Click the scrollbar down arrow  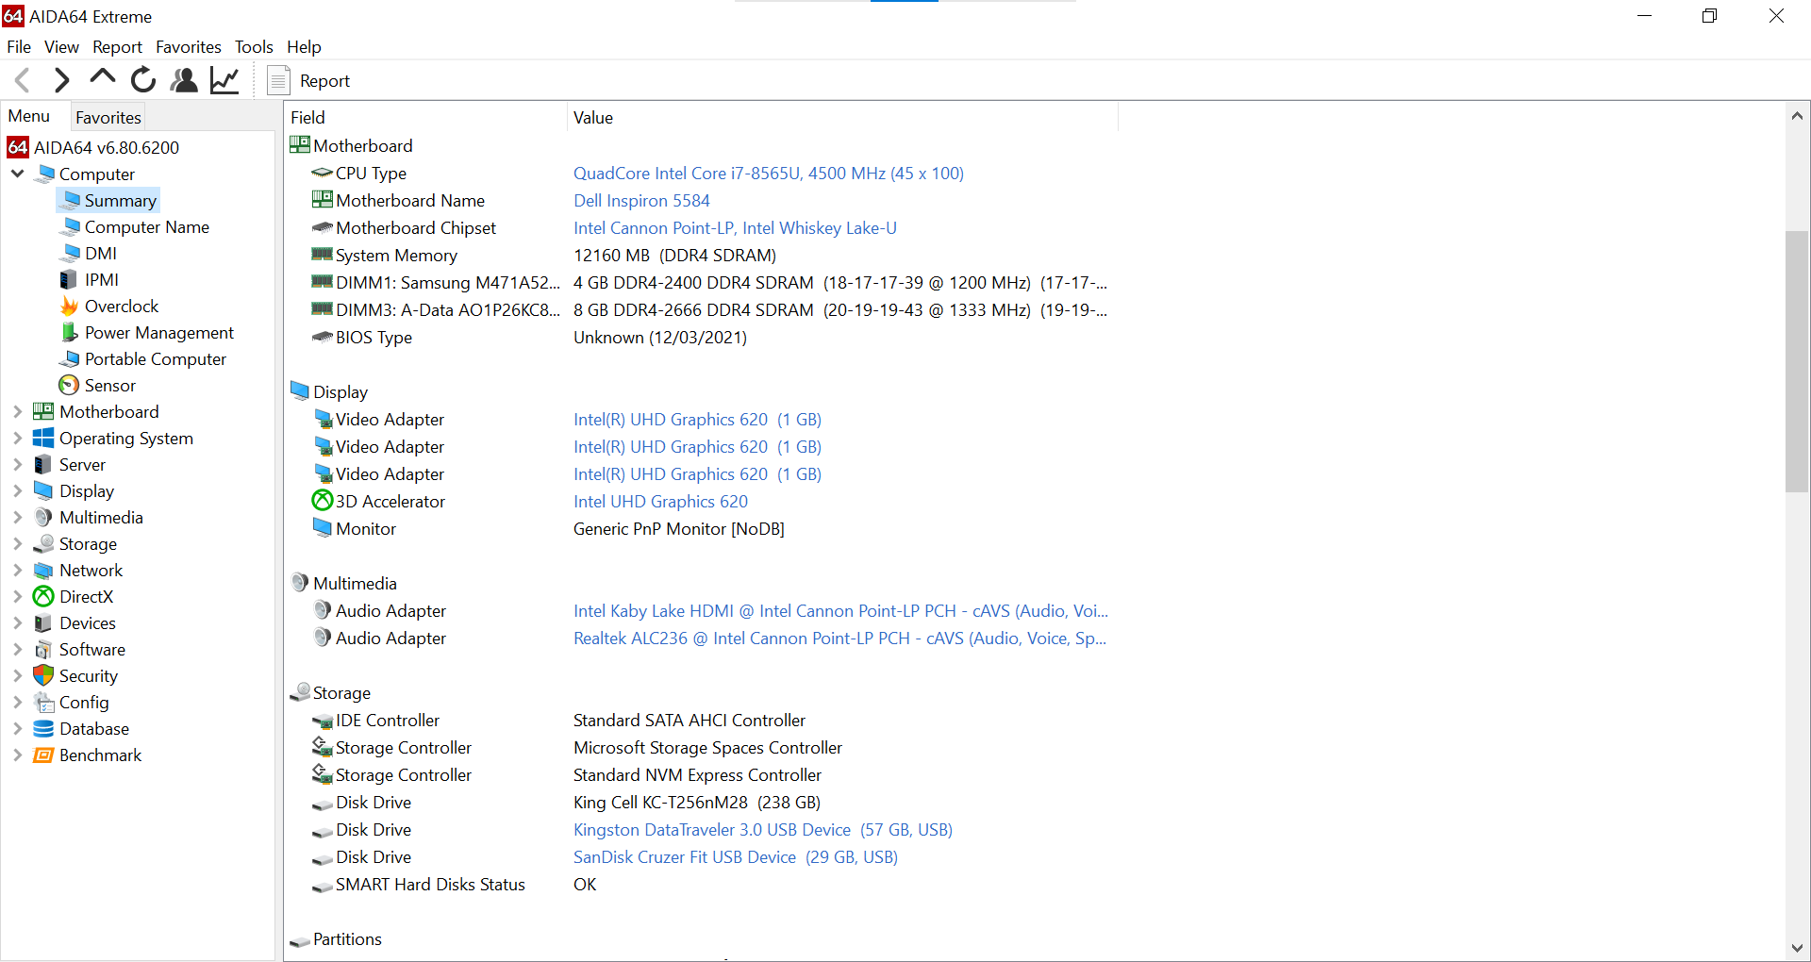[1797, 948]
